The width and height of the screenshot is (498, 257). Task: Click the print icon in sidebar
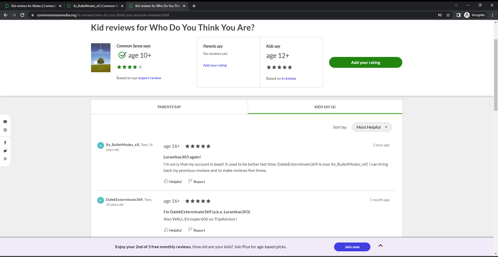(5, 130)
